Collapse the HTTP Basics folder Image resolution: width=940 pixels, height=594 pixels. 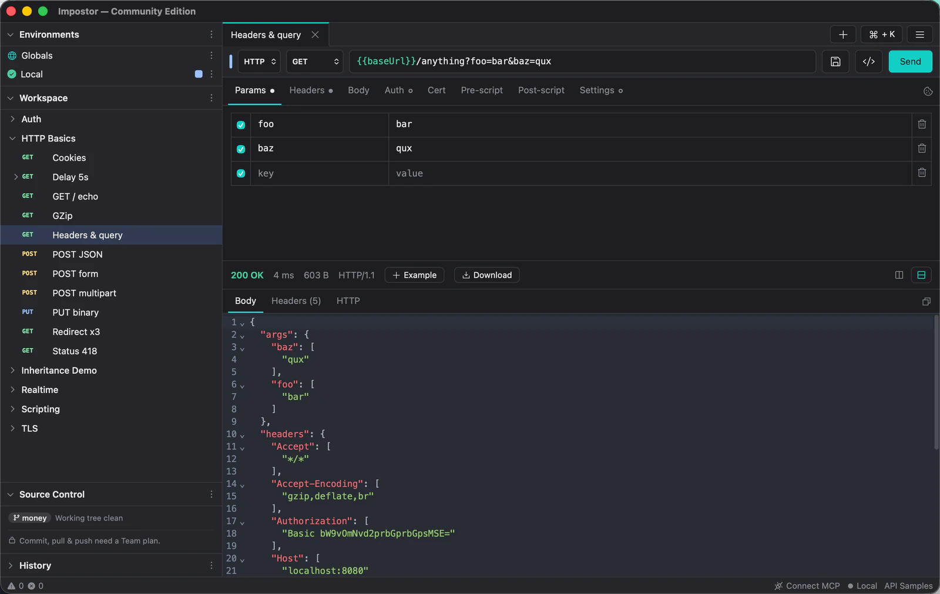coord(12,138)
